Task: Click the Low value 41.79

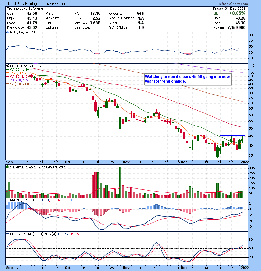Action: 32,23
